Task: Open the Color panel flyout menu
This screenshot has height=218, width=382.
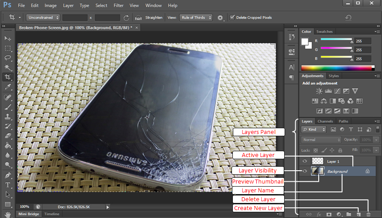Action: click(x=377, y=31)
